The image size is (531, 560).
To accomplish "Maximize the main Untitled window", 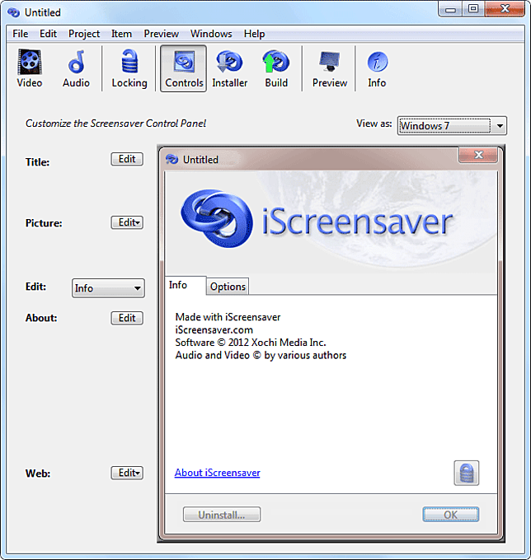I will click(473, 8).
